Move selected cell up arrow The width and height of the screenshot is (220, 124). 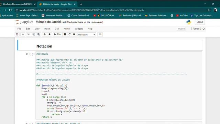[x=45, y=34]
